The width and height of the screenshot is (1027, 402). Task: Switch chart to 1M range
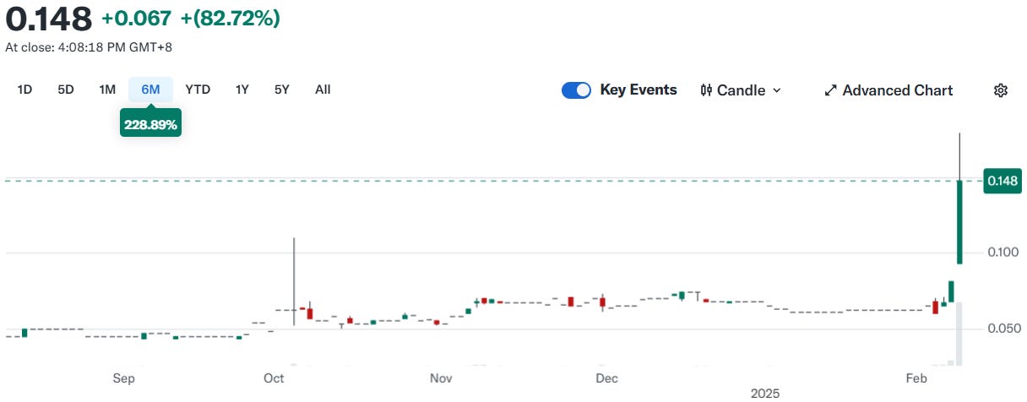(107, 90)
